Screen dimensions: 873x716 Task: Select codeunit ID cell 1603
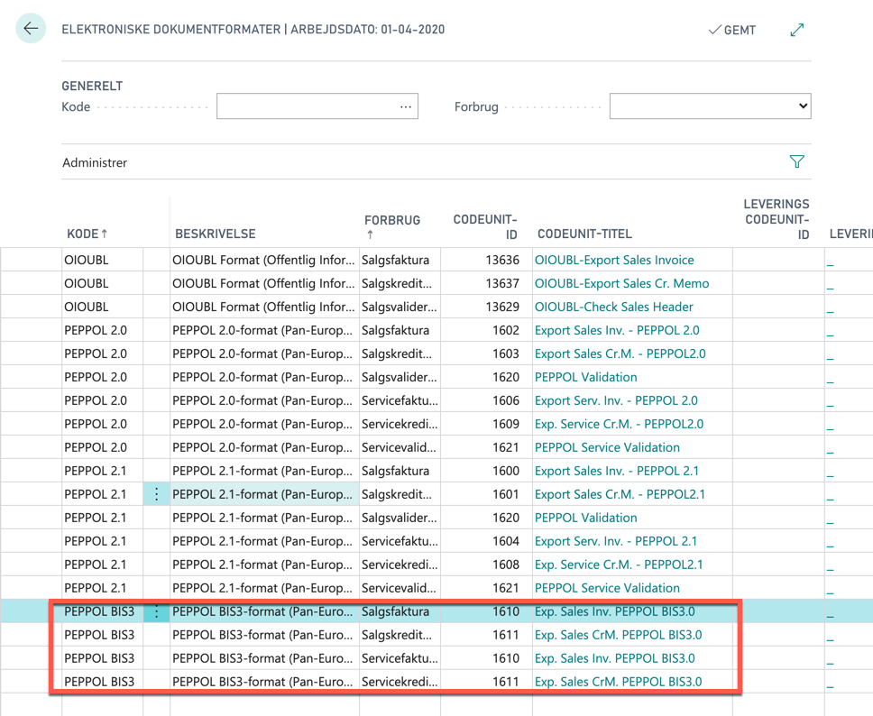click(486, 353)
